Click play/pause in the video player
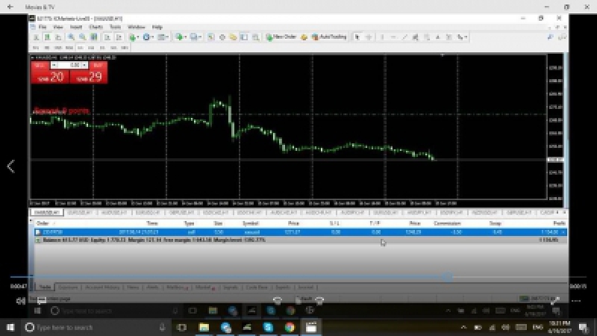This screenshot has height=336, width=597. coord(298,301)
